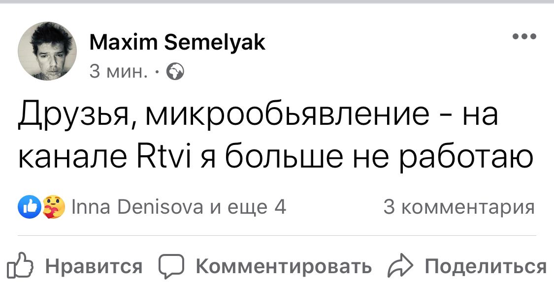The image size is (554, 282).
Task: Click the speech bubble comment icon
Action: coord(171,267)
